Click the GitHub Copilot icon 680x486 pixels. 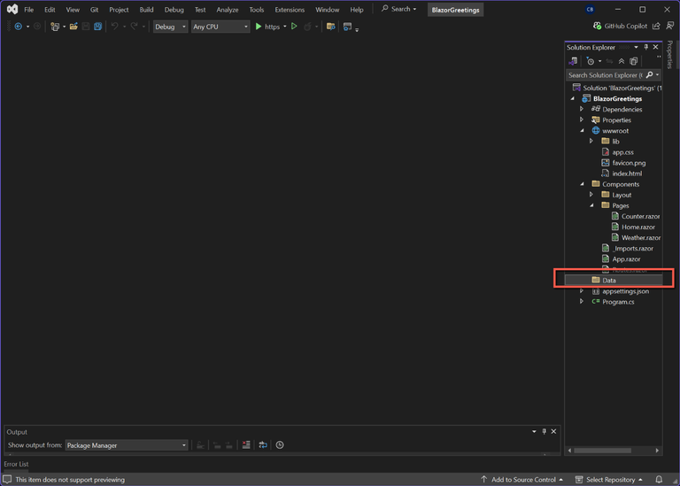(598, 27)
